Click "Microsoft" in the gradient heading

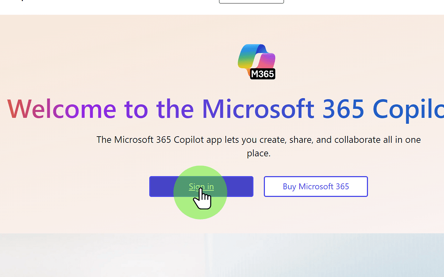258,109
